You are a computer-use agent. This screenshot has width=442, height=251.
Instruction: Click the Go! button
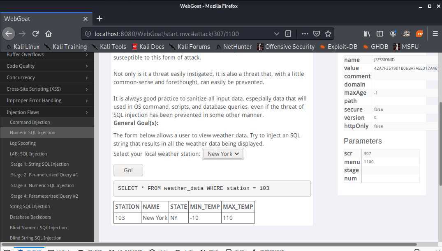(x=128, y=170)
